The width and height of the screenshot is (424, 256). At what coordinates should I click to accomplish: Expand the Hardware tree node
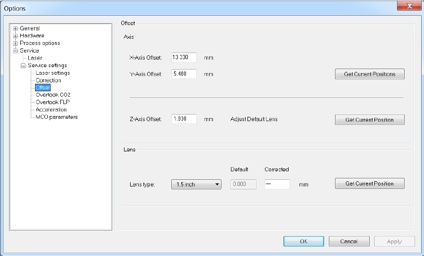(16, 36)
